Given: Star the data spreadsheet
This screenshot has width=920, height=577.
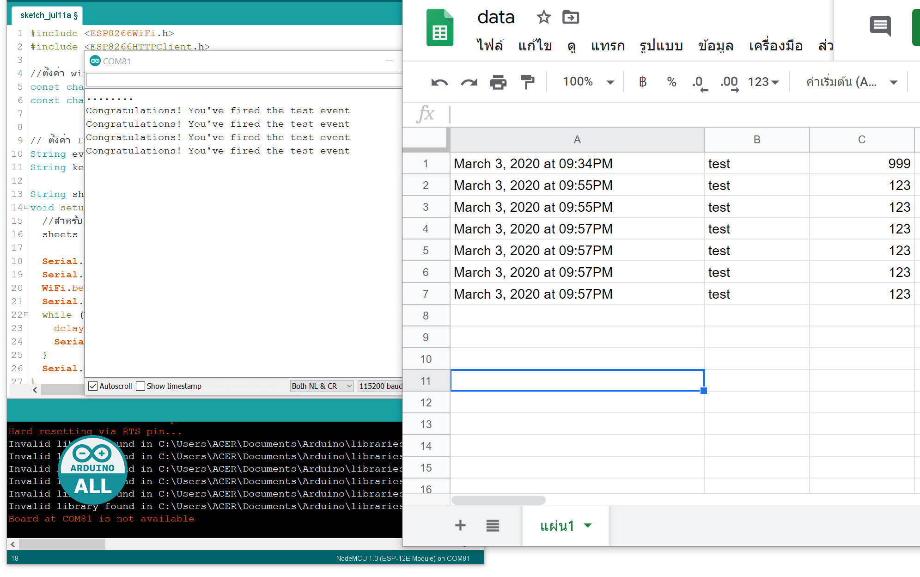Looking at the screenshot, I should (543, 18).
